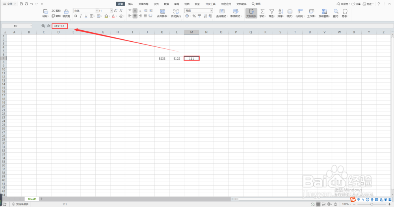
Task: Expand the Name Box dropdown arrow
Action: coord(31,26)
